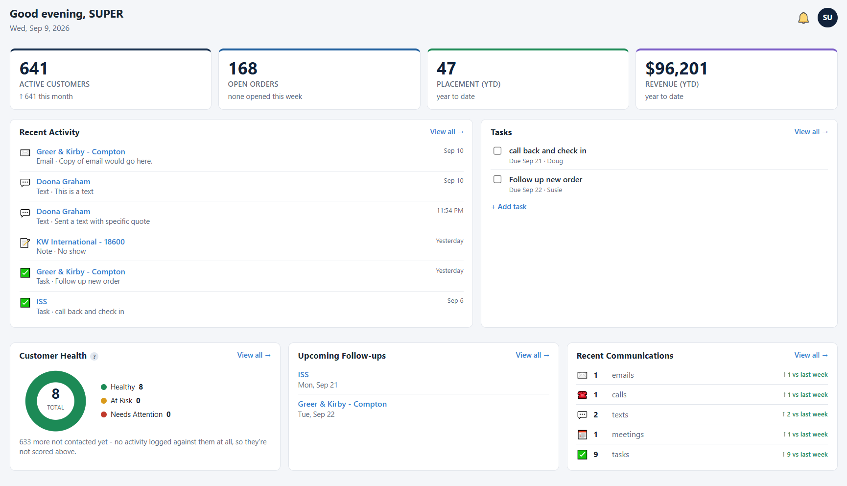This screenshot has width=847, height=486.
Task: Click 'Note · No show' activity text
Action: (x=61, y=251)
